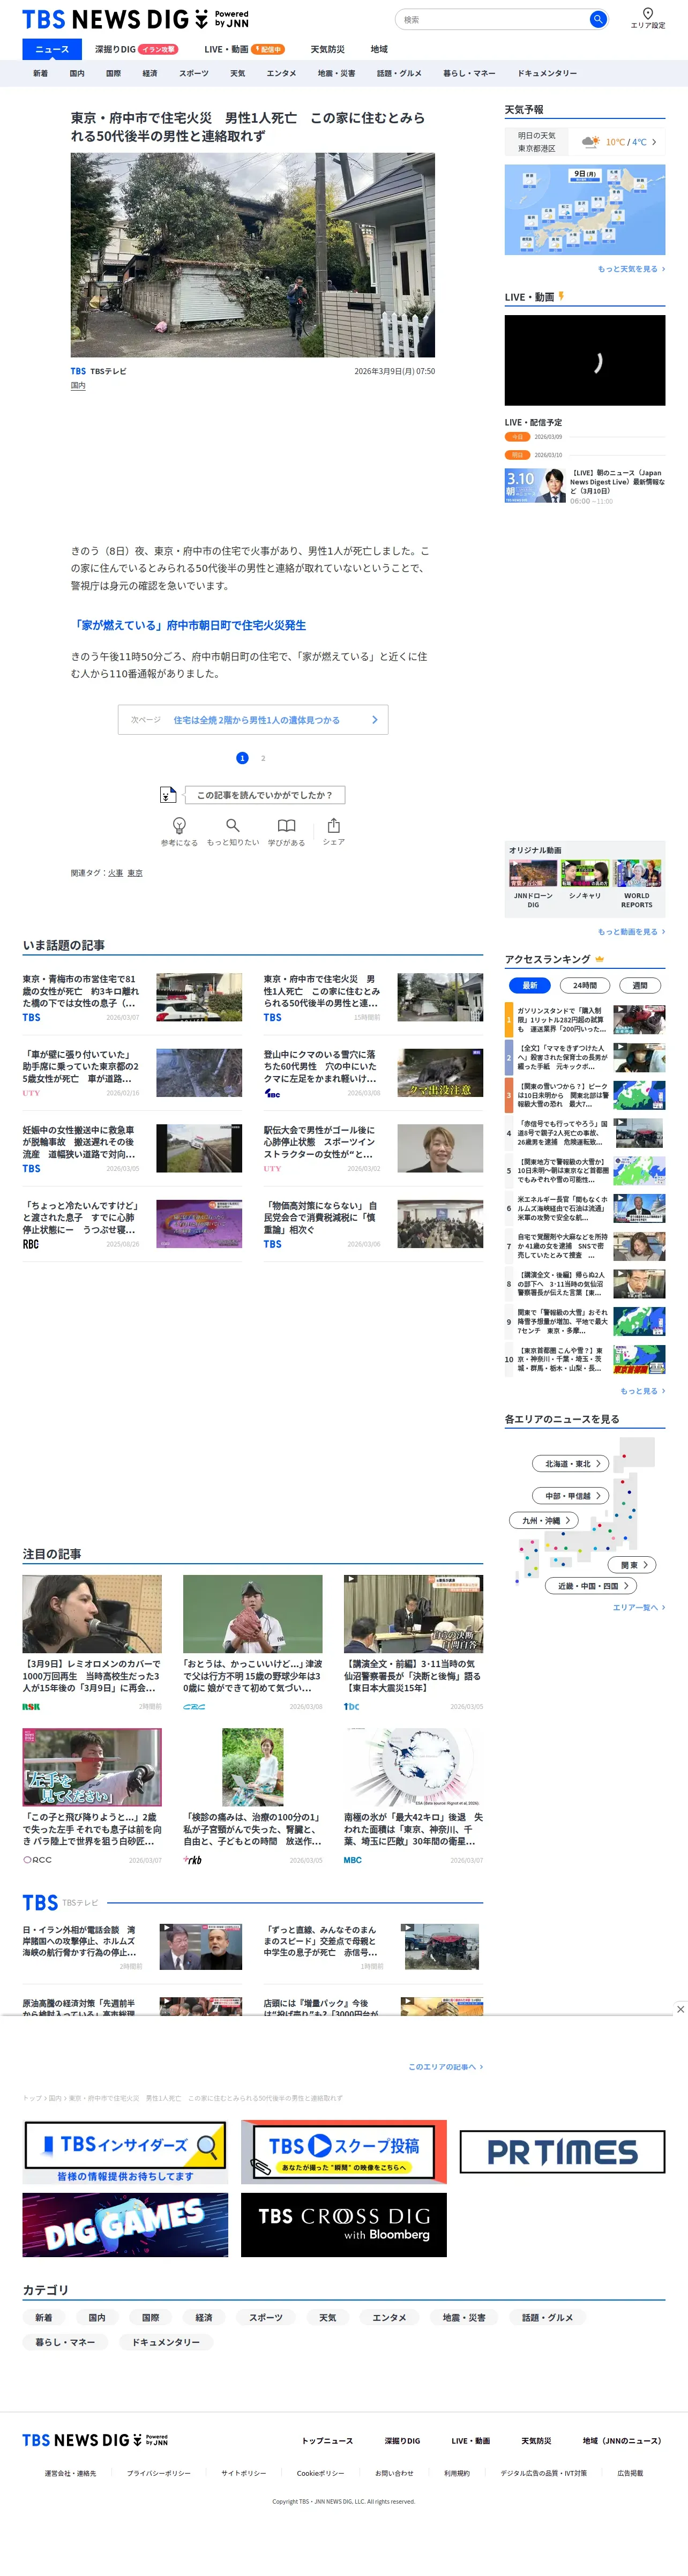Click the 火事 related tag
This screenshot has height=2576, width=688.
click(x=115, y=873)
